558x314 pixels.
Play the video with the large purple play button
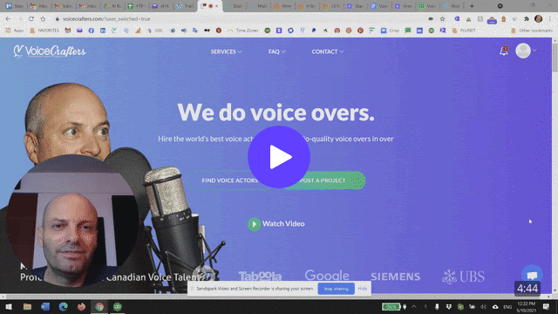pyautogui.click(x=279, y=157)
